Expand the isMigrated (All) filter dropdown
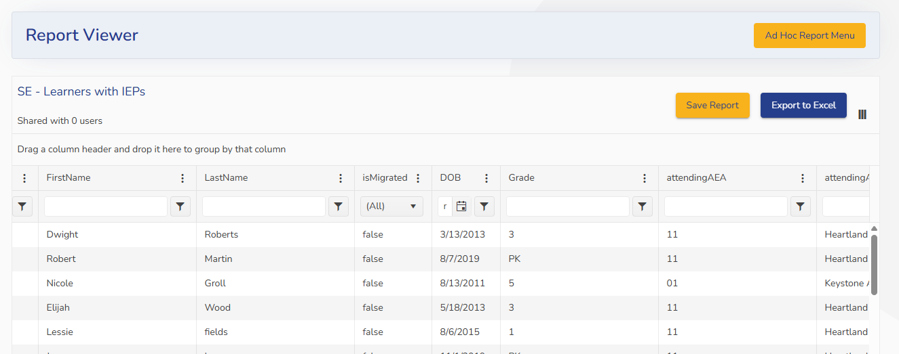Viewport: 899px width, 354px height. coord(391,206)
